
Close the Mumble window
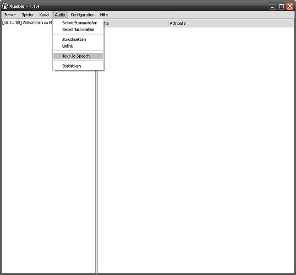coord(290,6)
